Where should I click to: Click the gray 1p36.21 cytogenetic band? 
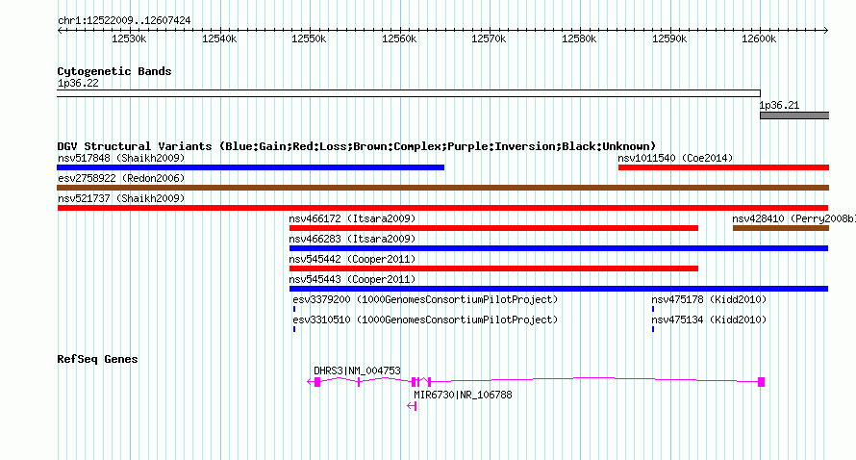(x=794, y=115)
